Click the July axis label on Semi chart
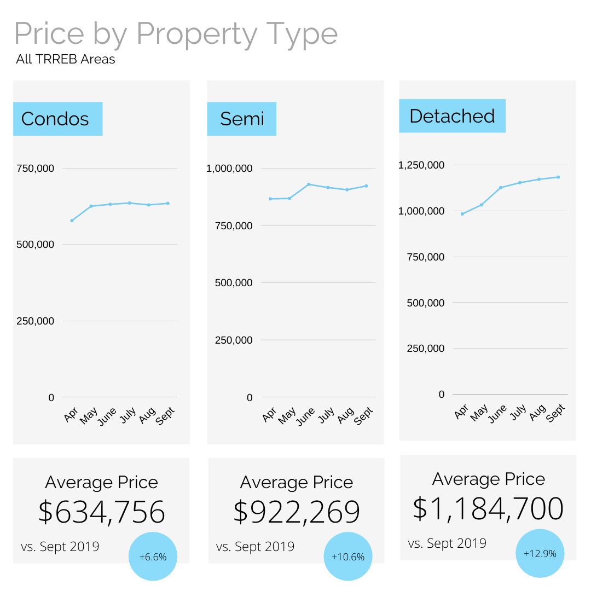 point(327,414)
